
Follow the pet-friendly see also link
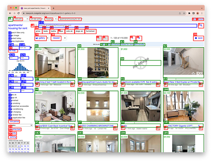pyautogui.click(x=139, y=45)
